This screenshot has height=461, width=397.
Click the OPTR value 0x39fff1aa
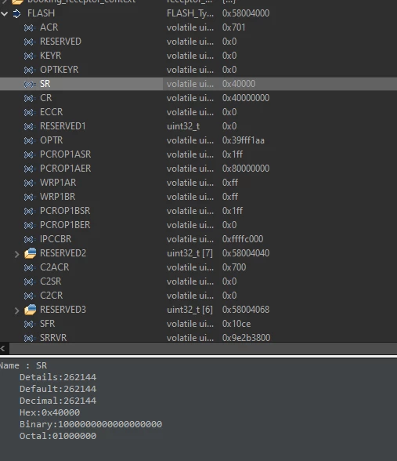click(244, 140)
